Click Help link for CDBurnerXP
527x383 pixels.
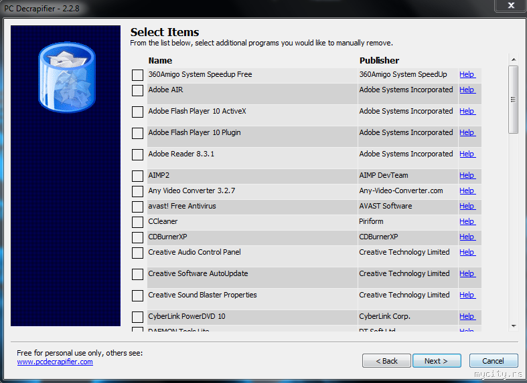(x=467, y=237)
